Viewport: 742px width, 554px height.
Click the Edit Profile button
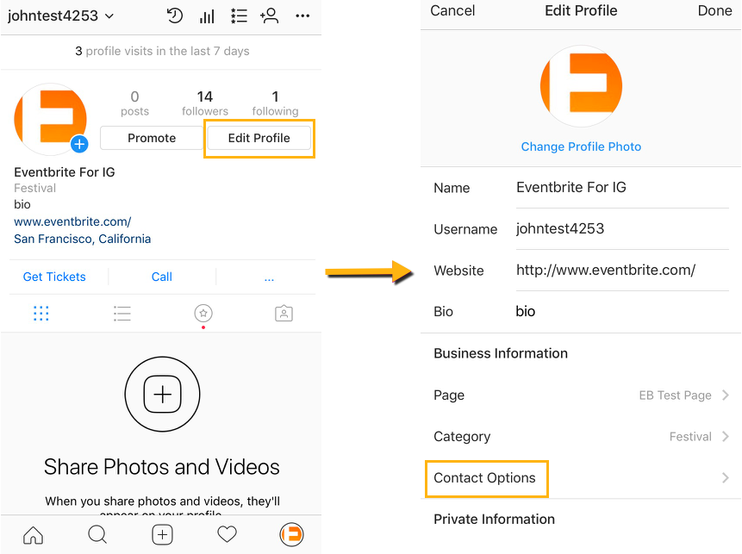pyautogui.click(x=259, y=138)
